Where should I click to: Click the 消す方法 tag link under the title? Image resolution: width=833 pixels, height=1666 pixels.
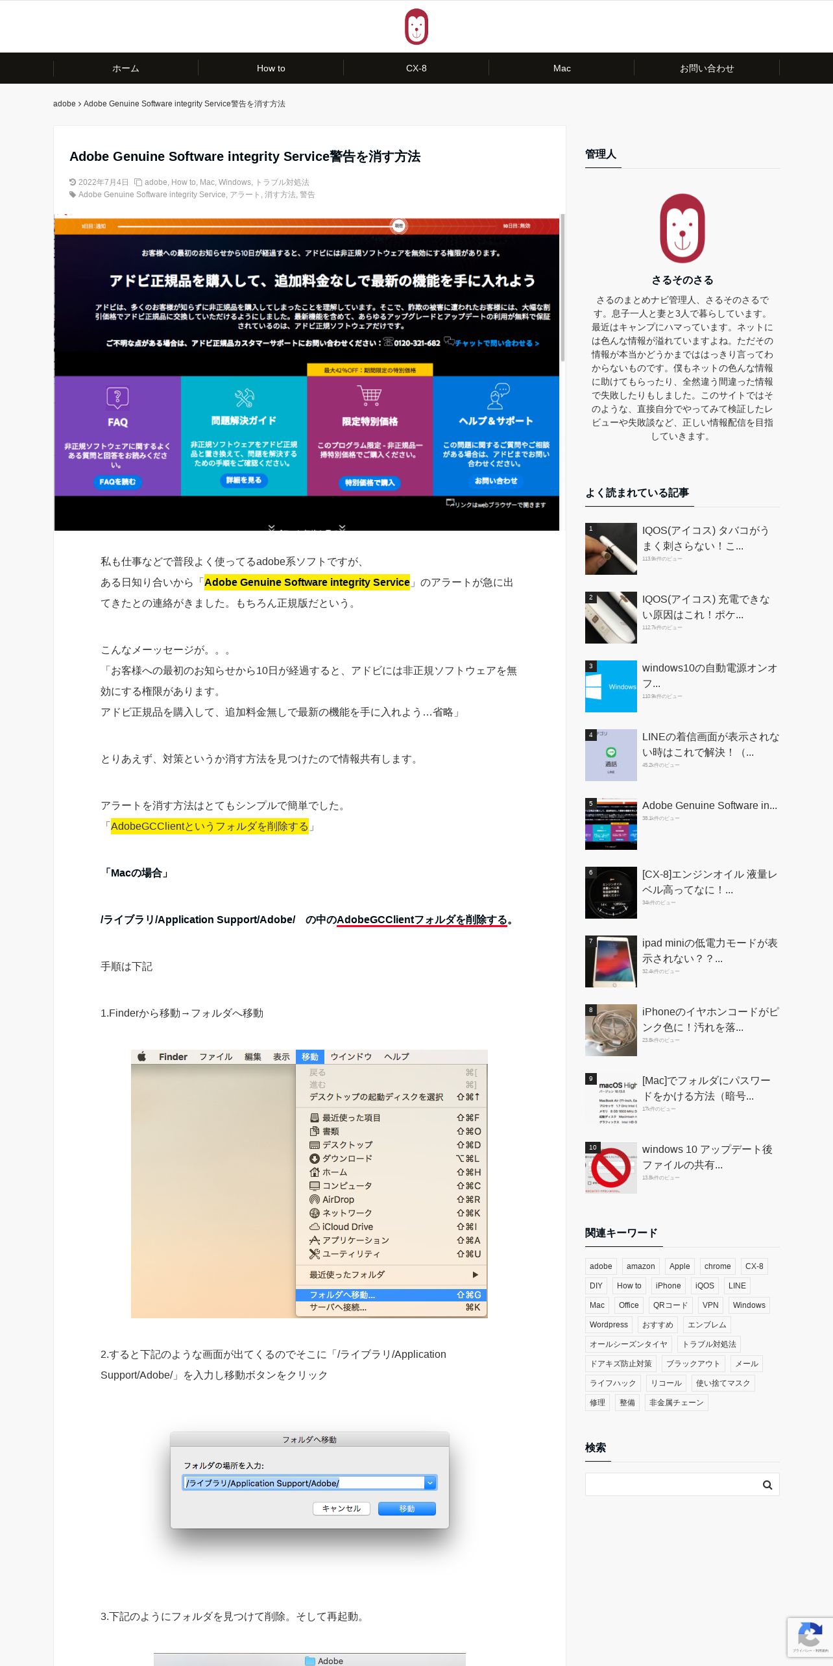(x=280, y=195)
